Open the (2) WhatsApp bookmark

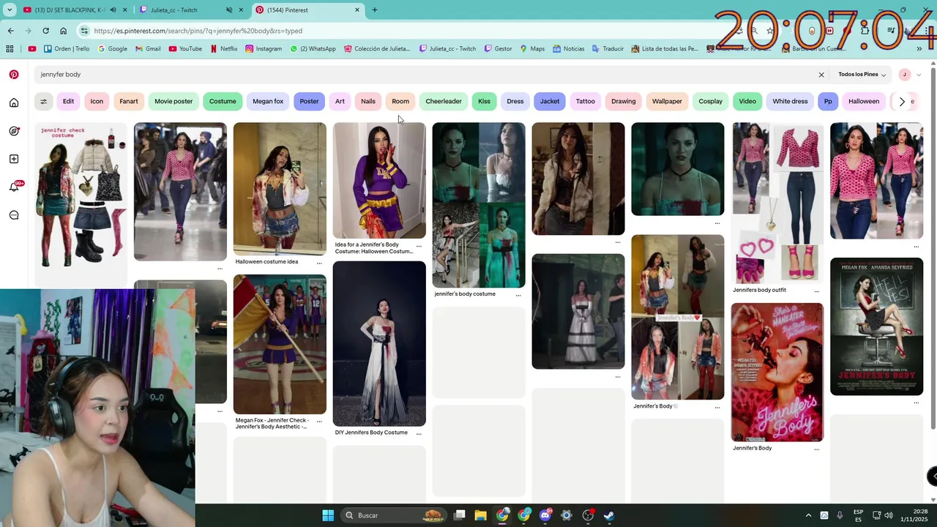pos(313,49)
